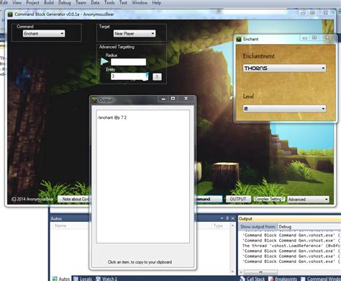Viewport: 341px width, 281px height.
Task: Click the Command Block Generator title icon
Action: (10, 14)
